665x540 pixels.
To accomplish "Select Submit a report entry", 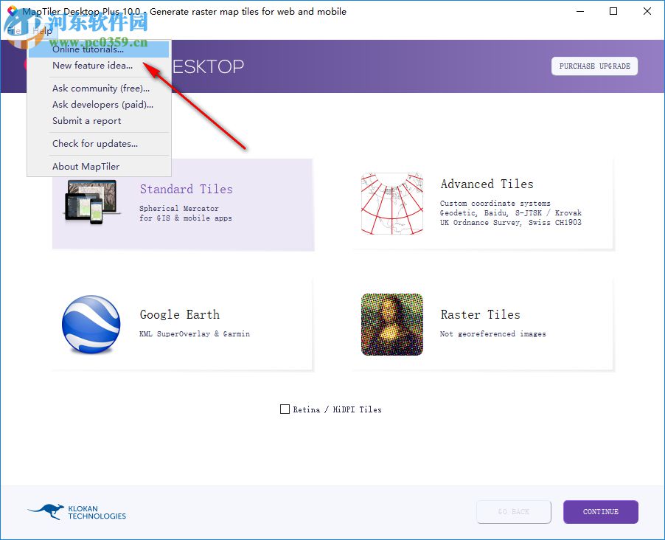I will pos(99,120).
